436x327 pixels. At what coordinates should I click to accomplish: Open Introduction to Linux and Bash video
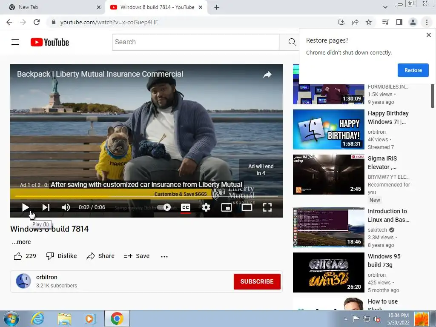pos(328,227)
